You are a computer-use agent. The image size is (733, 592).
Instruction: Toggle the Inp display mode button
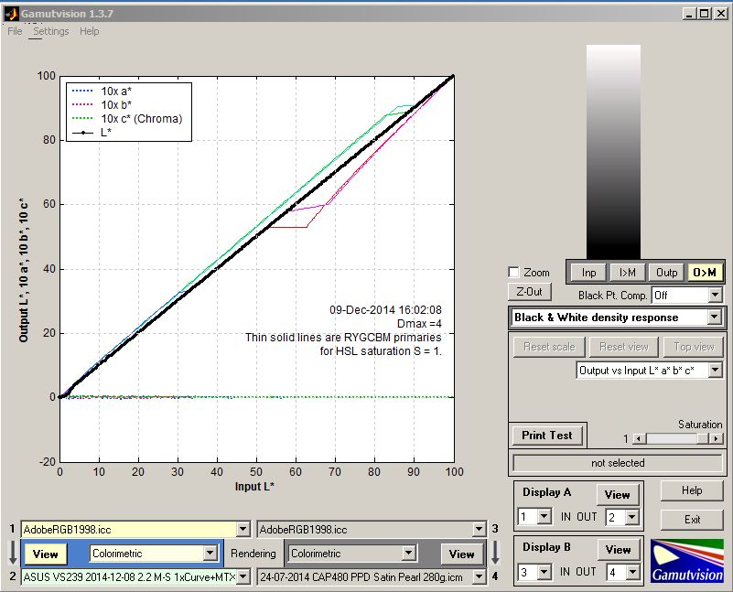point(588,272)
